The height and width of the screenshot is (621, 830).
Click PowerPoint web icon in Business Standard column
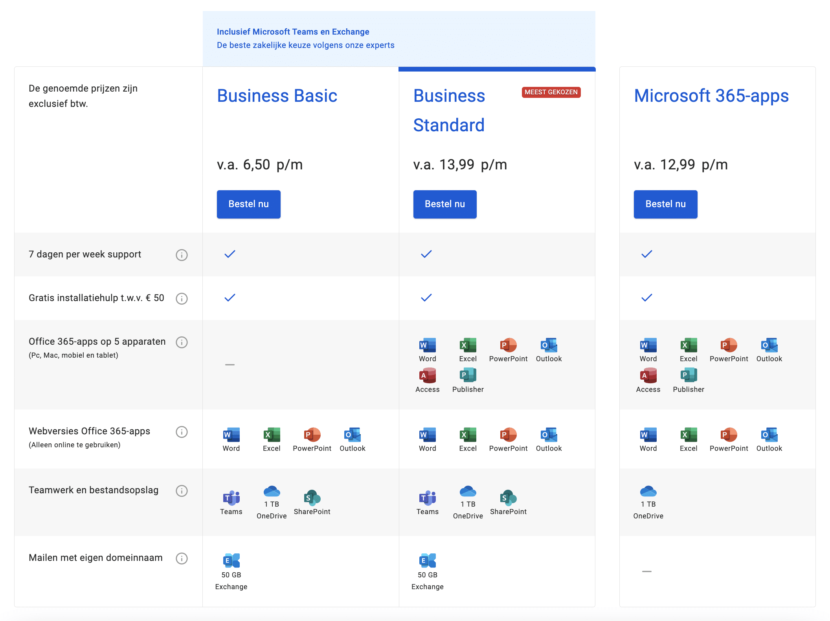pos(508,435)
